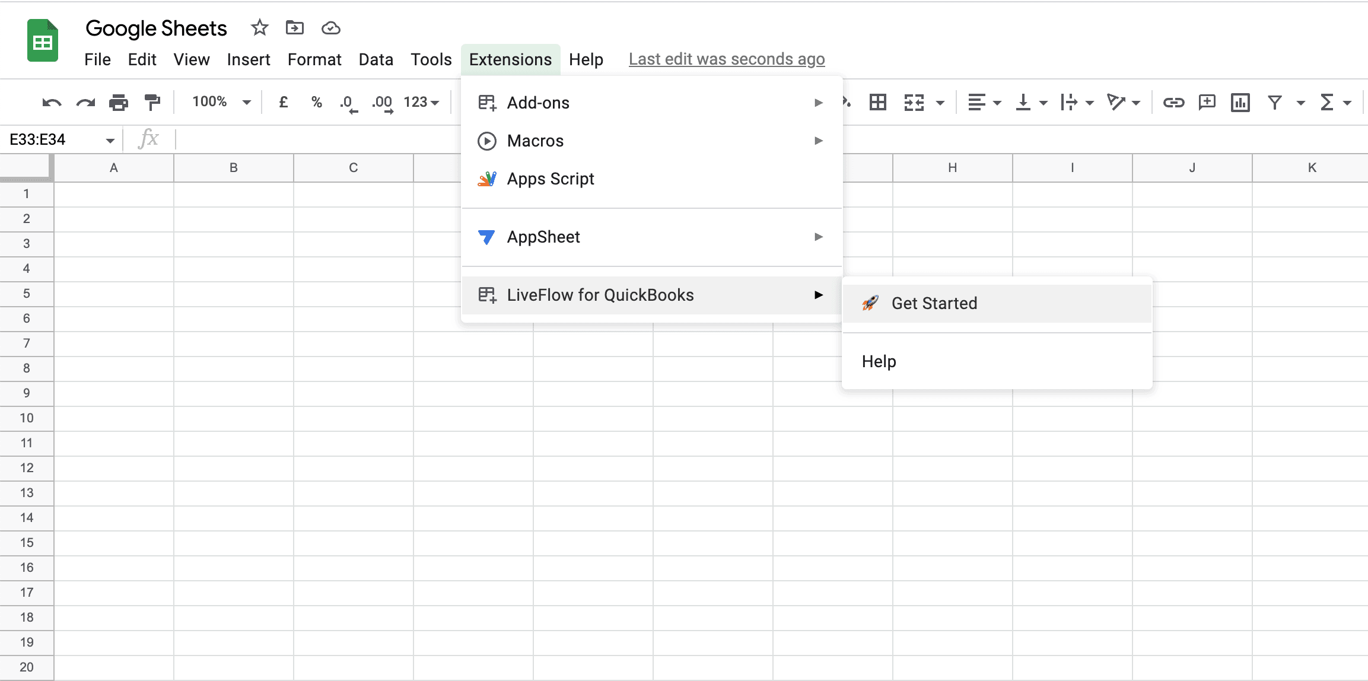Expand text wrapping options arrow
The height and width of the screenshot is (681, 1368).
tap(1090, 103)
